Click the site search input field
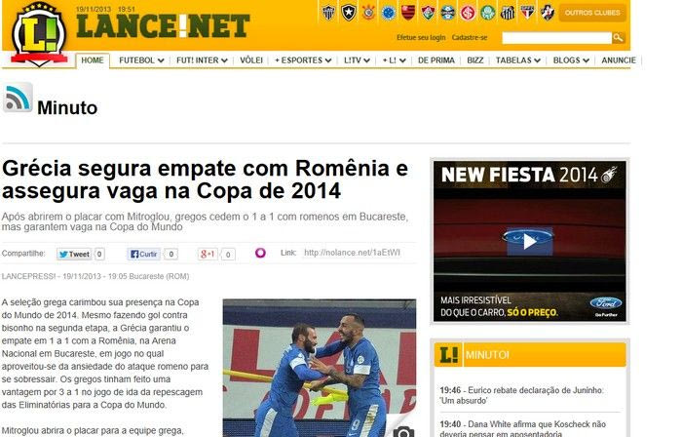This screenshot has width=682, height=437. (556, 38)
